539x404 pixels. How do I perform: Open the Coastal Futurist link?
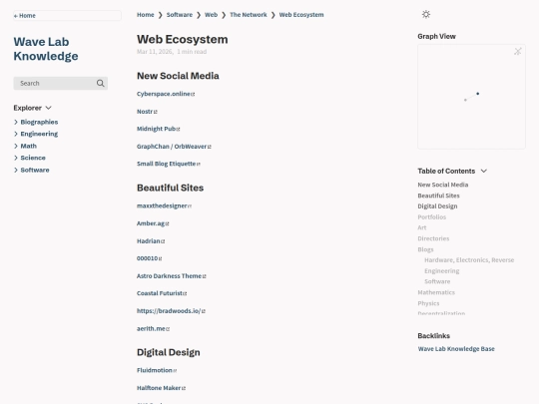tap(162, 293)
